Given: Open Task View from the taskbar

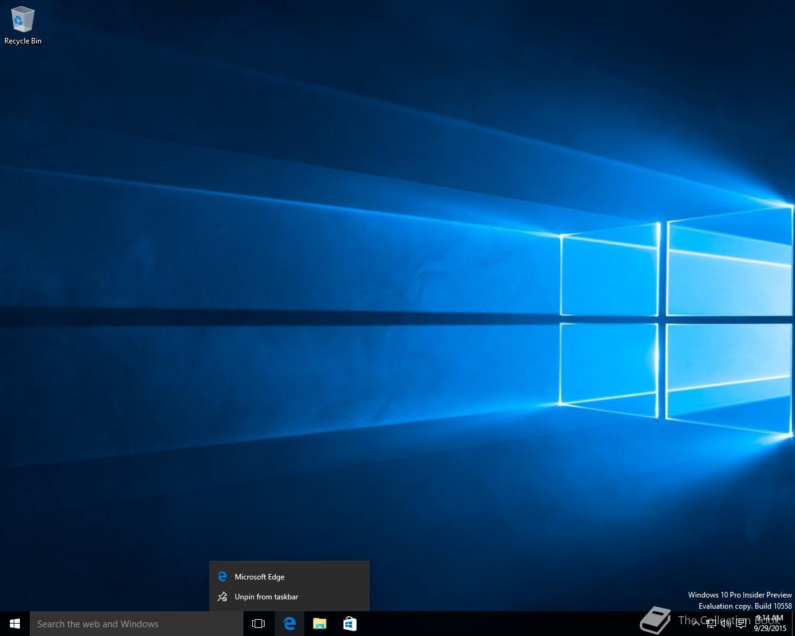Looking at the screenshot, I should pos(258,624).
